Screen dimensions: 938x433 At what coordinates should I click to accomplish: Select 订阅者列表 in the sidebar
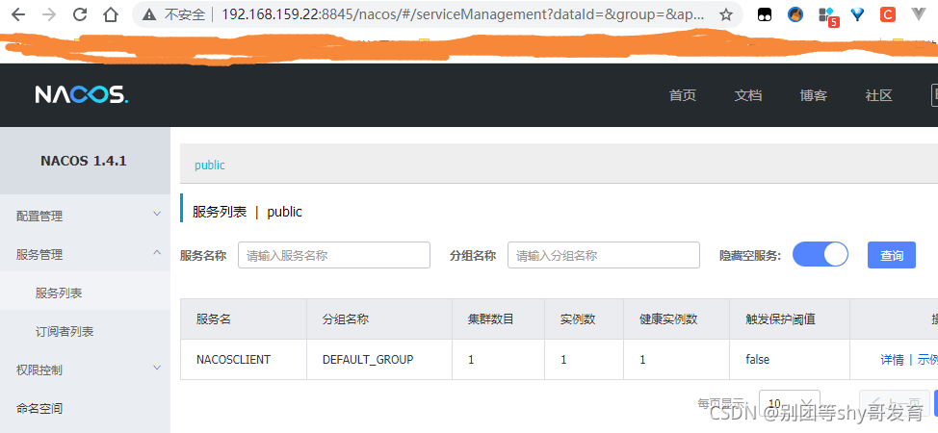click(85, 331)
